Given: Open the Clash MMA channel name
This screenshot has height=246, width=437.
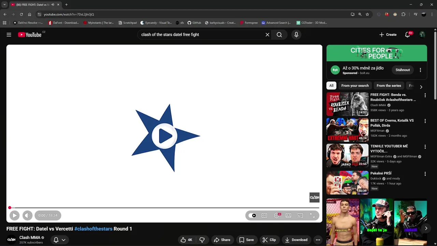Looking at the screenshot, I should pos(30,237).
